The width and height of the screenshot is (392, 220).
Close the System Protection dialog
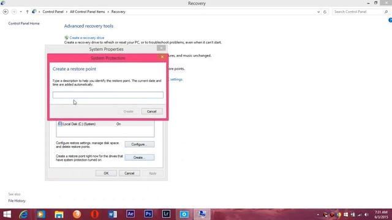tap(162, 57)
